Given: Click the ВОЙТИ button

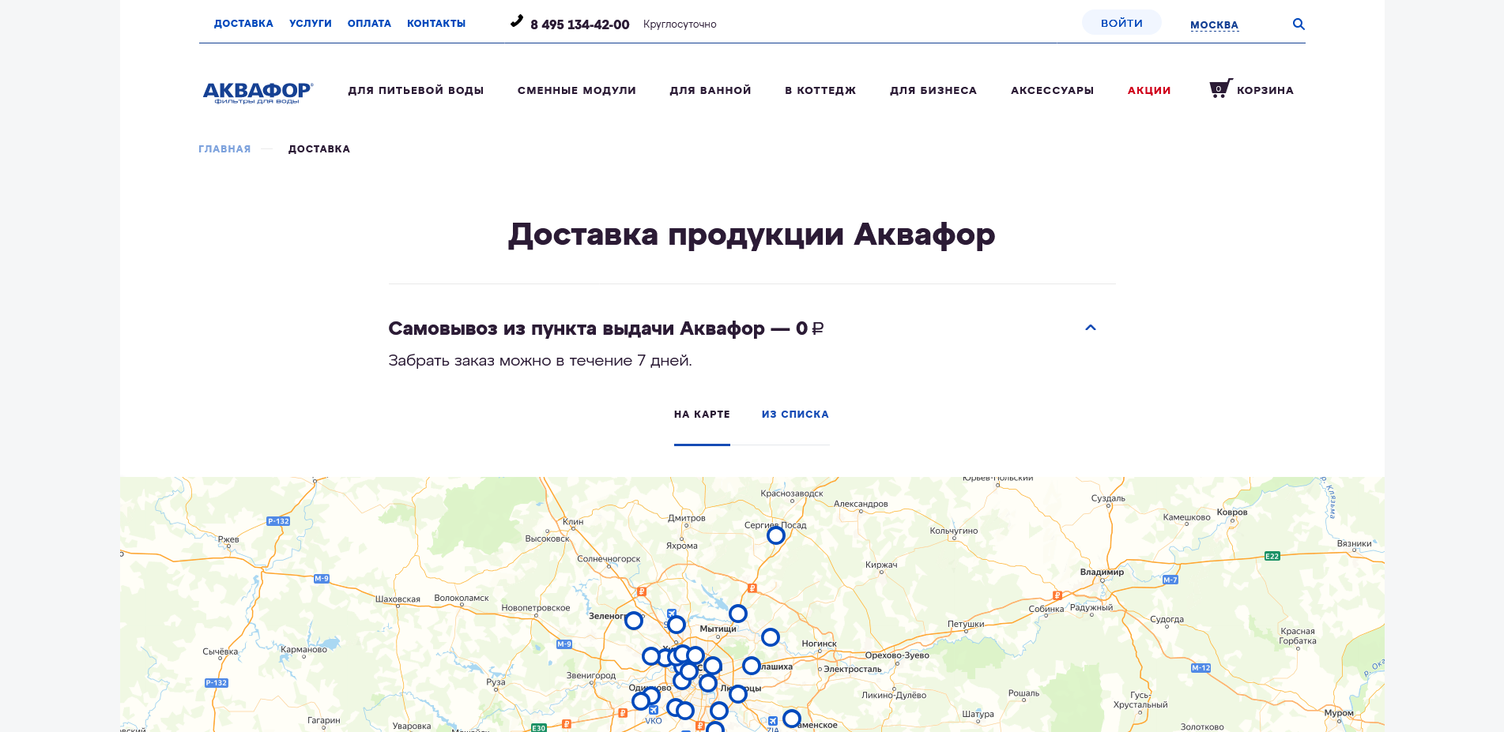Looking at the screenshot, I should [x=1121, y=22].
